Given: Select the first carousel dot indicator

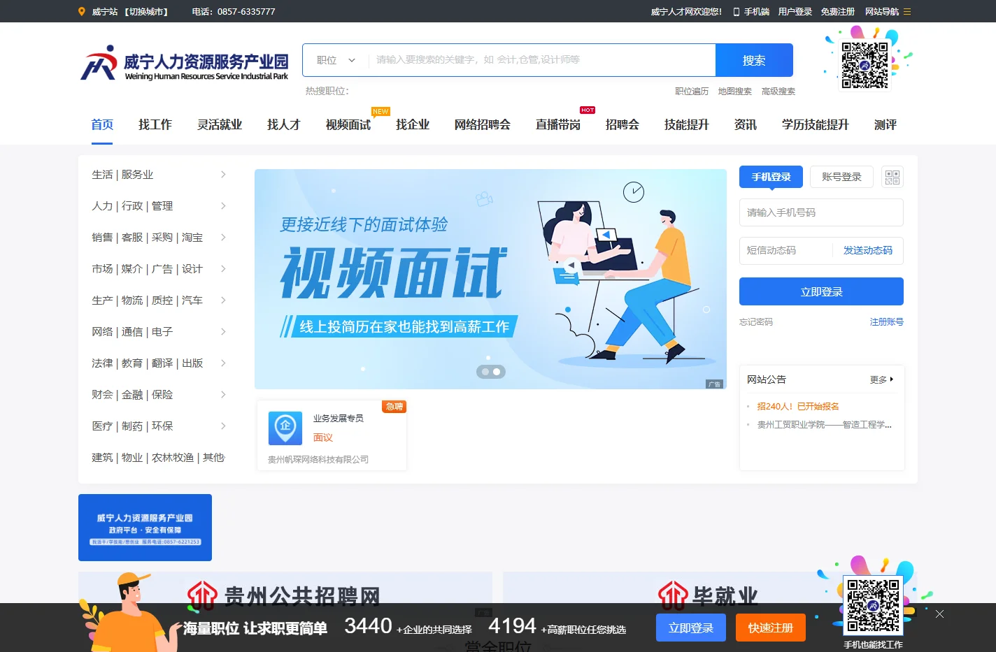Looking at the screenshot, I should coord(485,372).
